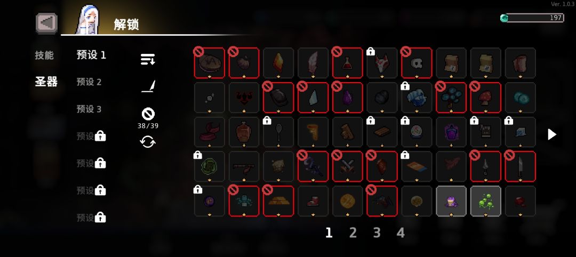Jump to page 3
The height and width of the screenshot is (257, 576).
coord(377,232)
